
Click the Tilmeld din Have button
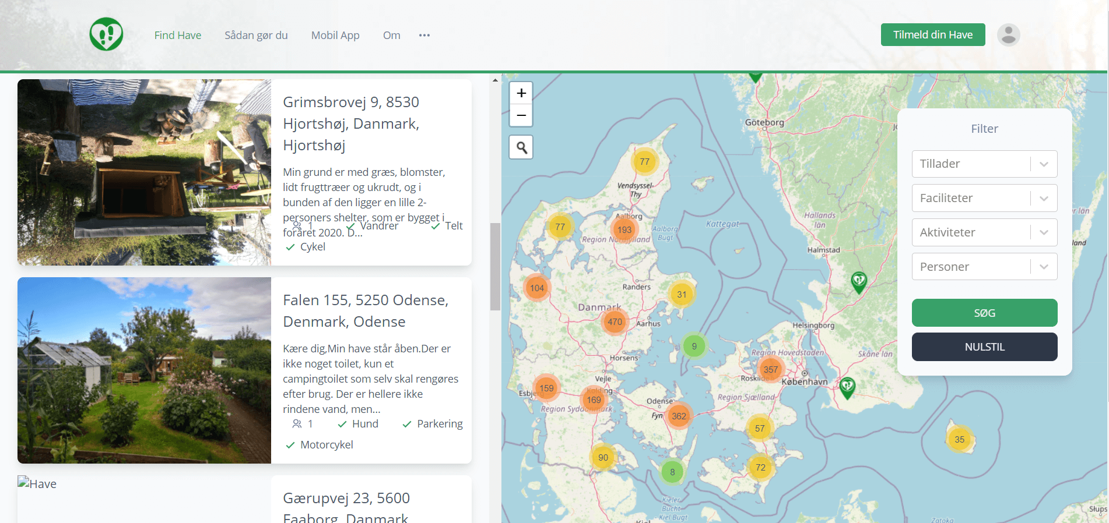pyautogui.click(x=933, y=34)
